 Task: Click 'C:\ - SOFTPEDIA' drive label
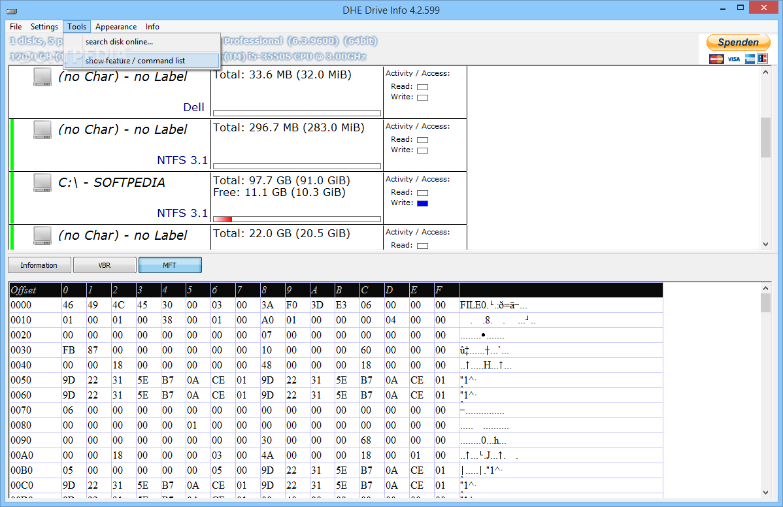pos(111,183)
